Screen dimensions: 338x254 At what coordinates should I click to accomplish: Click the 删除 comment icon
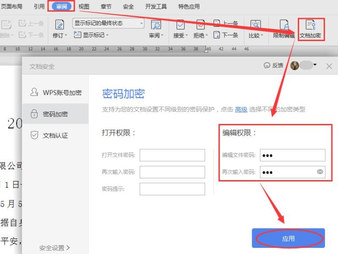click(x=6, y=25)
